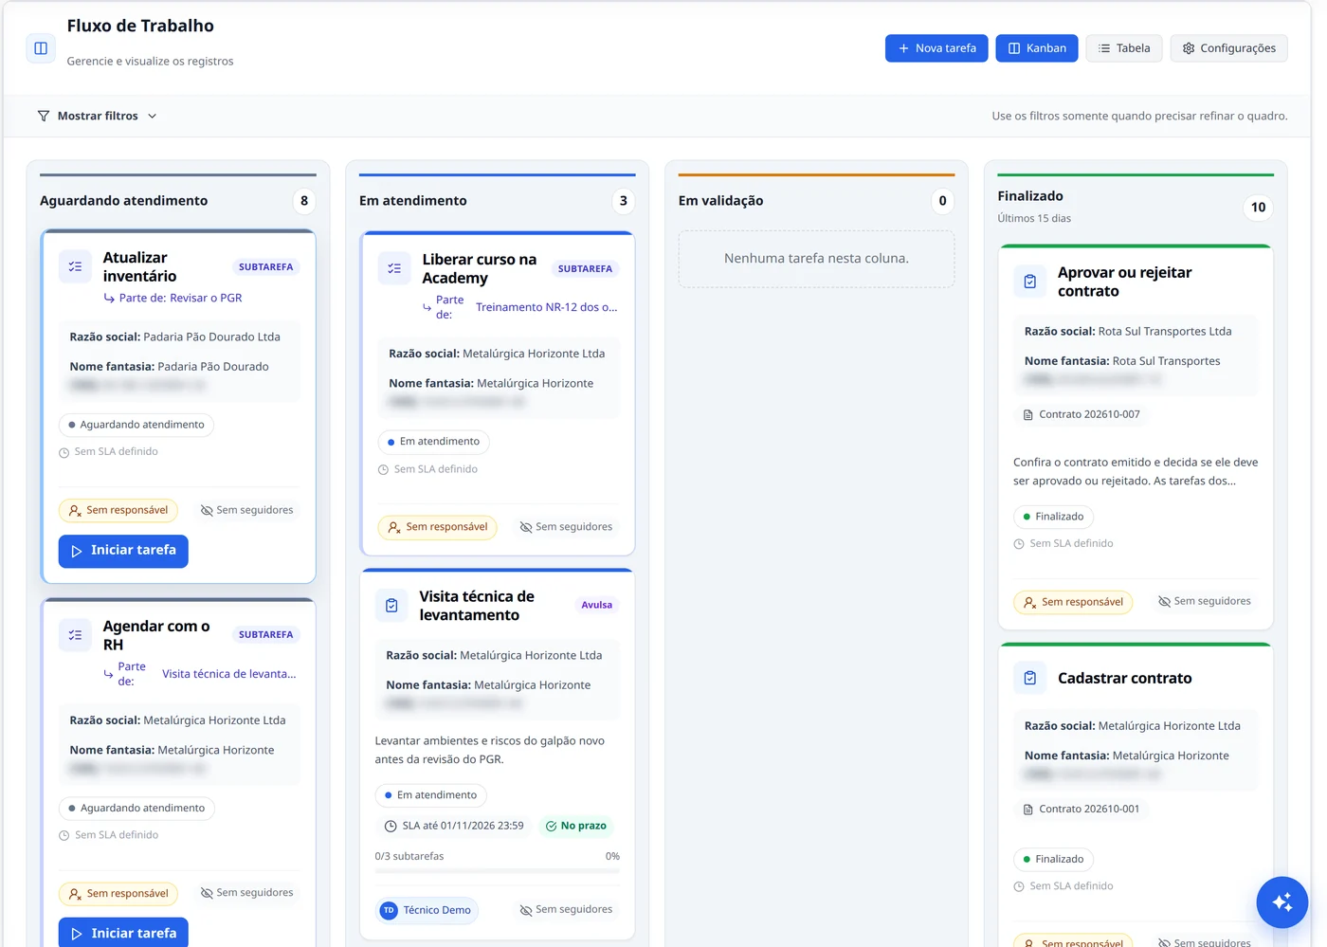Open Sem responsável selector on Atualizar inventário

coord(118,510)
